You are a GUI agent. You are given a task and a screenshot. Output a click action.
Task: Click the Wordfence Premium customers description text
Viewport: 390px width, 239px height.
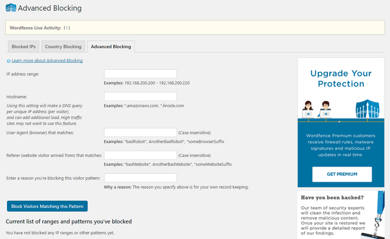coord(341,145)
